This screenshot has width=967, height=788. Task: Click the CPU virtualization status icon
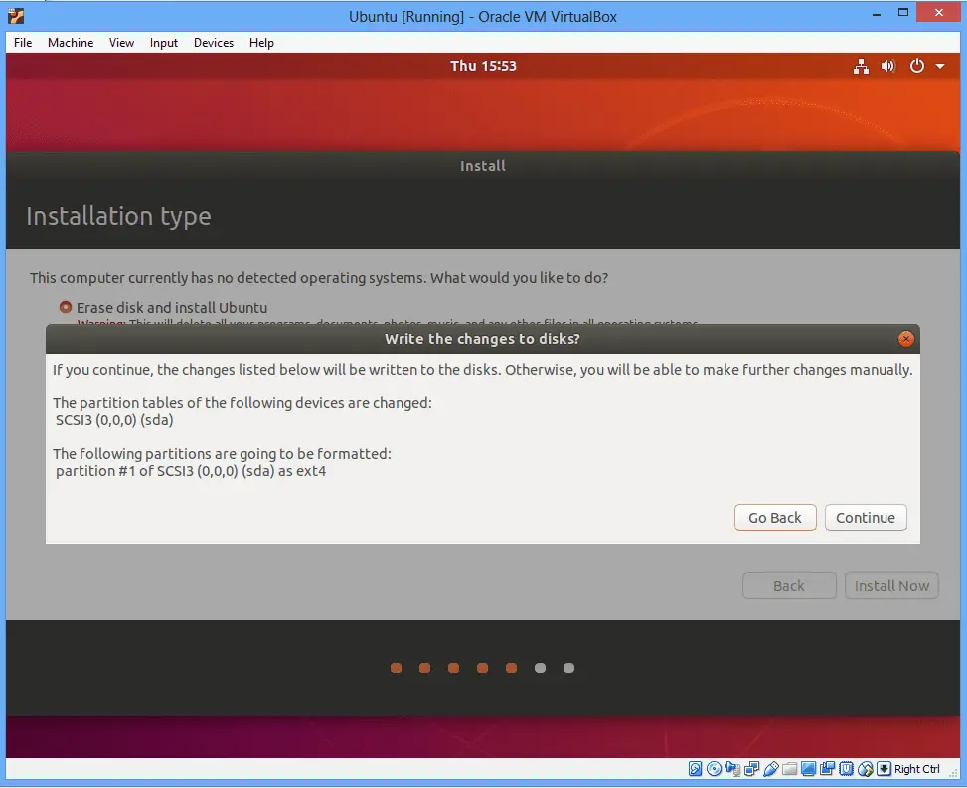(846, 769)
